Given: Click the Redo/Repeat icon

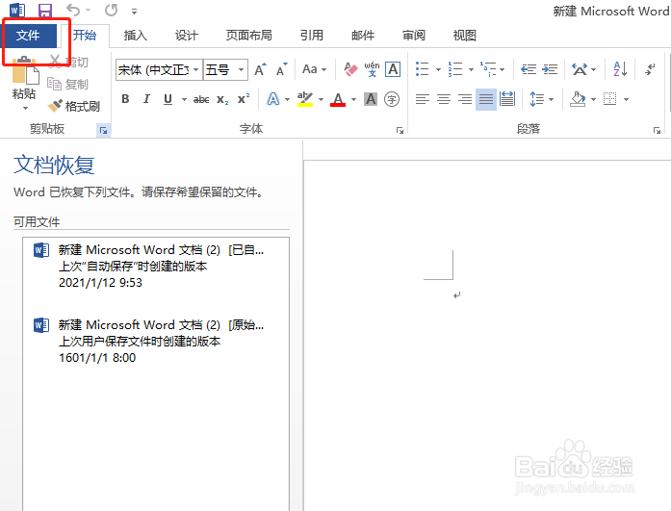Looking at the screenshot, I should pos(112,10).
